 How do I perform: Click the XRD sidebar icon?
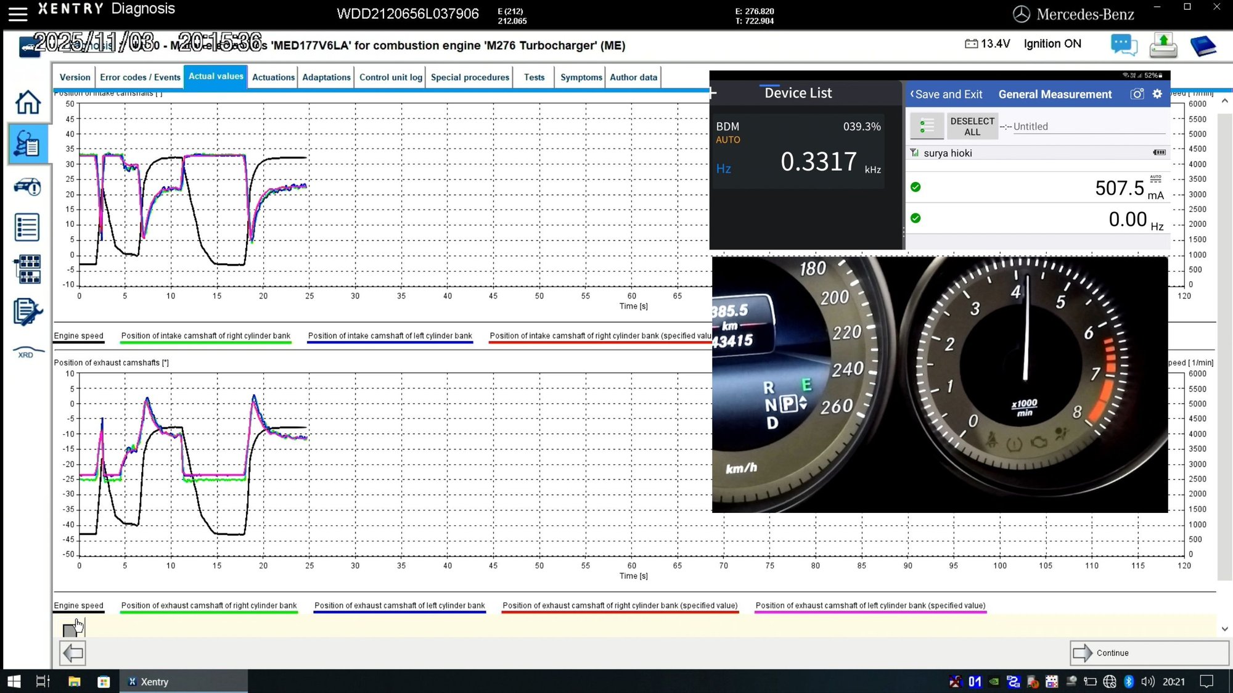click(27, 352)
